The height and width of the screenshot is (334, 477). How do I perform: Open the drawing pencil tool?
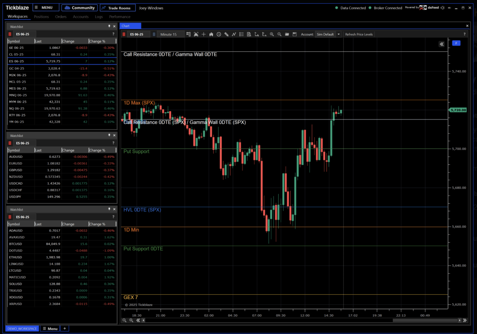coord(226,35)
